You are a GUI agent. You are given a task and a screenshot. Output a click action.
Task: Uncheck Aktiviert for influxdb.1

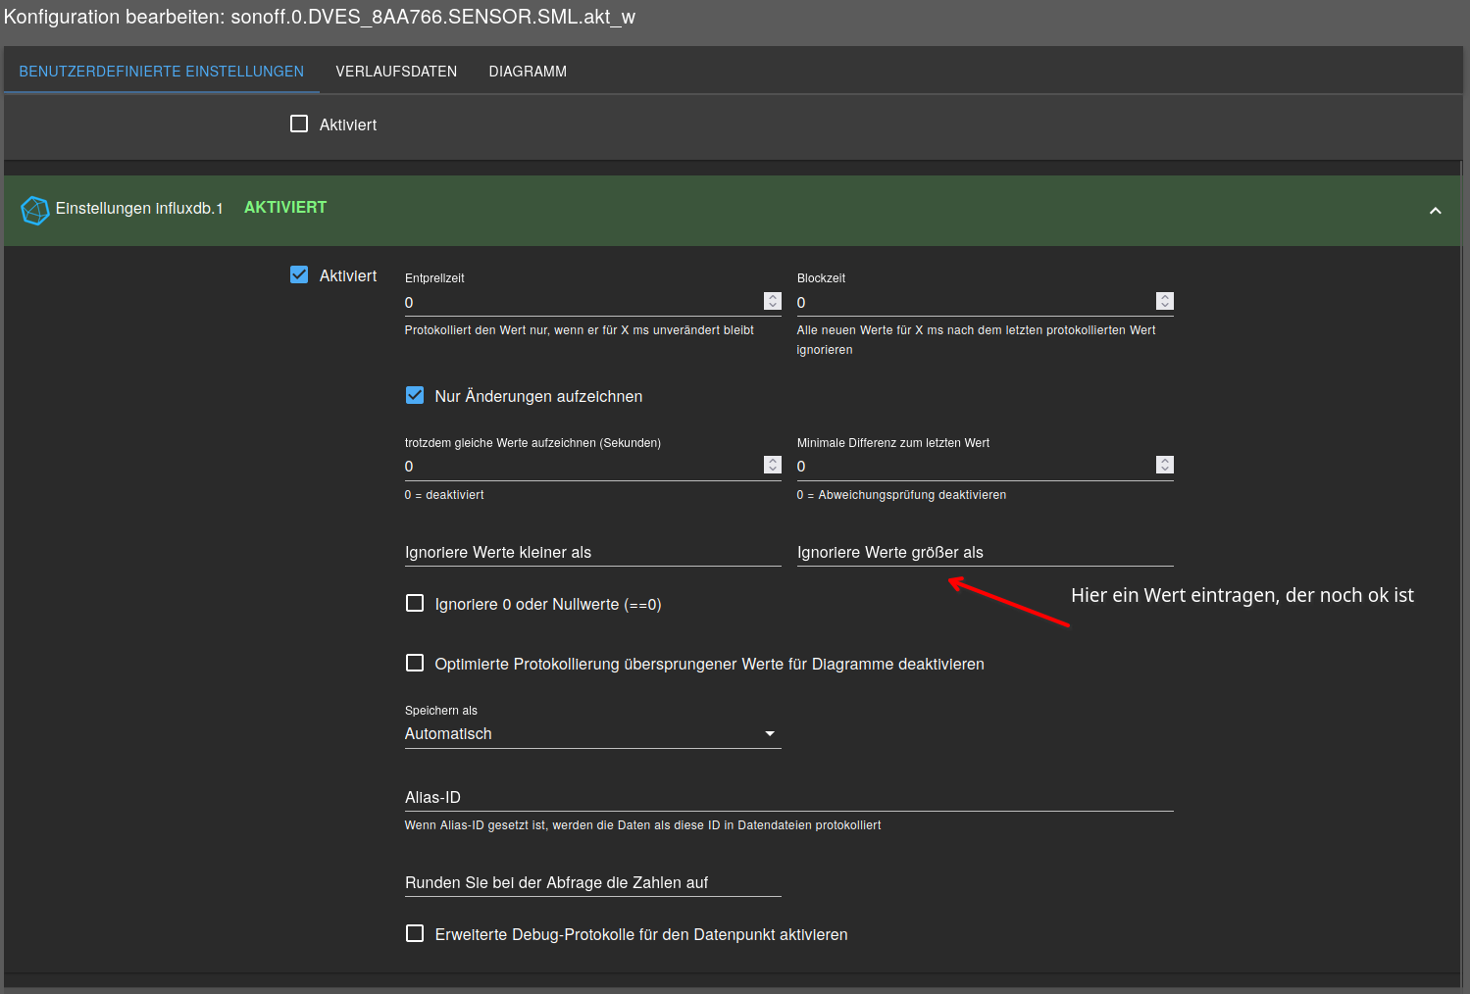299,274
